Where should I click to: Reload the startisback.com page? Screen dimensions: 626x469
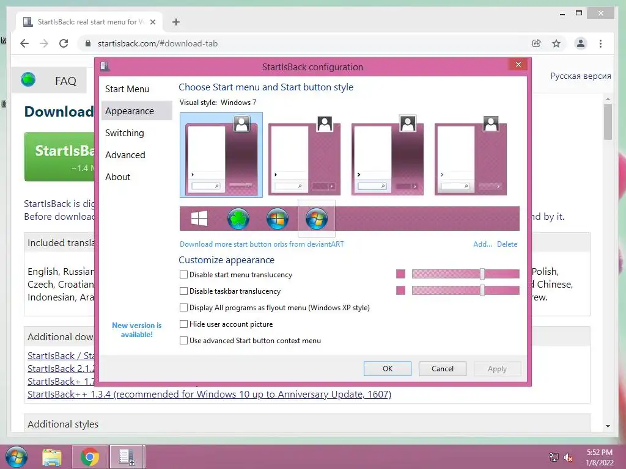[64, 43]
